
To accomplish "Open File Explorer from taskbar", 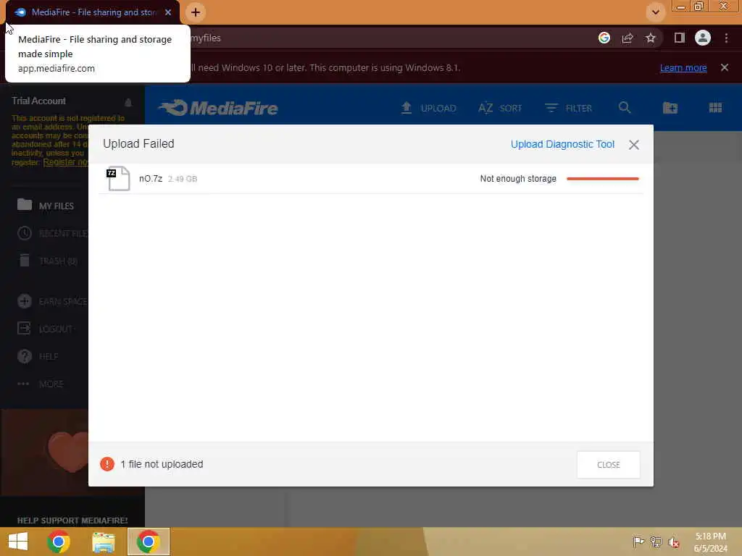I will point(103,542).
